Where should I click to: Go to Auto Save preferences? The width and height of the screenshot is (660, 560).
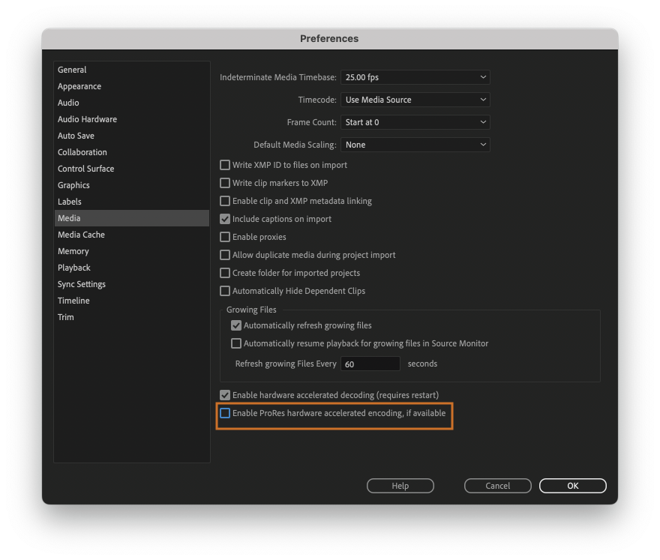coord(76,136)
